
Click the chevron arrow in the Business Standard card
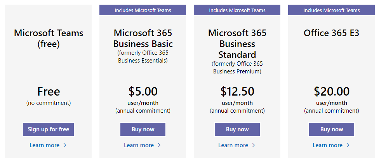tap(253, 145)
